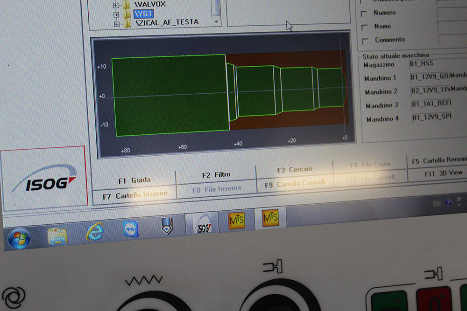The height and width of the screenshot is (311, 467).
Task: Click the Stato attuale macchina heading
Action: [396, 56]
